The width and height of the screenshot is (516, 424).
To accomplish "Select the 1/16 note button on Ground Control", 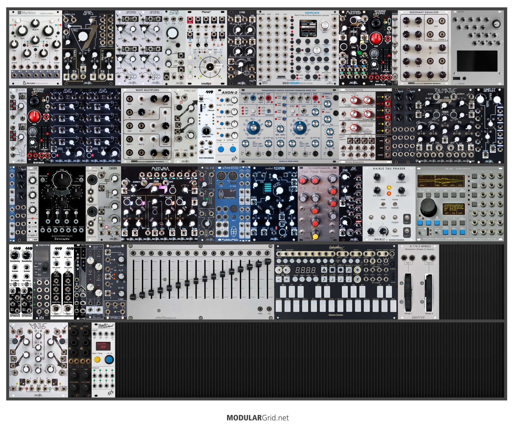I will click(333, 279).
